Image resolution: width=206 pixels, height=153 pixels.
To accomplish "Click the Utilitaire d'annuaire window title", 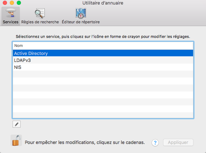I will click(103, 3).
